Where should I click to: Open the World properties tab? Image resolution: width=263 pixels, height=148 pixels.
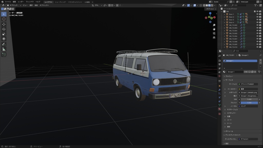click(220, 76)
